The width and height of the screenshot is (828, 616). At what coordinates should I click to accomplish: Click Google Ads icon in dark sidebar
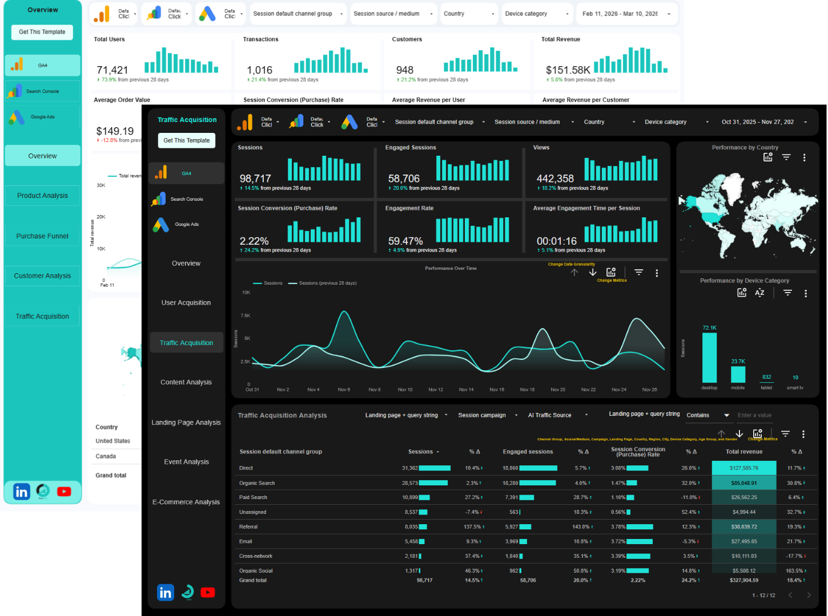tap(161, 225)
